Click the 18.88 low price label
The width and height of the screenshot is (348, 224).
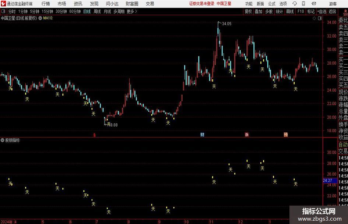(x=113, y=125)
